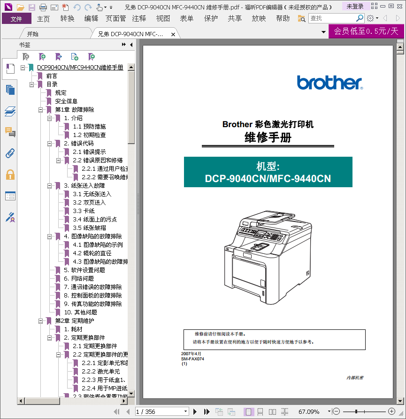Go to the next page

tap(195, 412)
